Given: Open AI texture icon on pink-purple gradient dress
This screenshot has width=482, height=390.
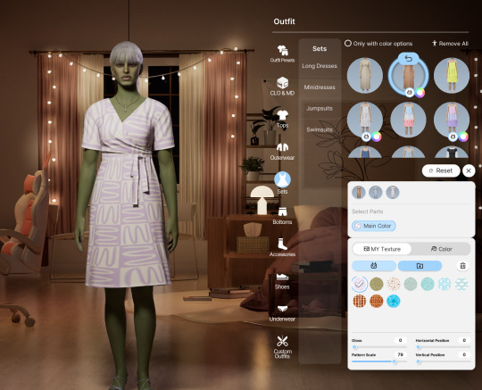Looking at the screenshot, I should coord(453,137).
